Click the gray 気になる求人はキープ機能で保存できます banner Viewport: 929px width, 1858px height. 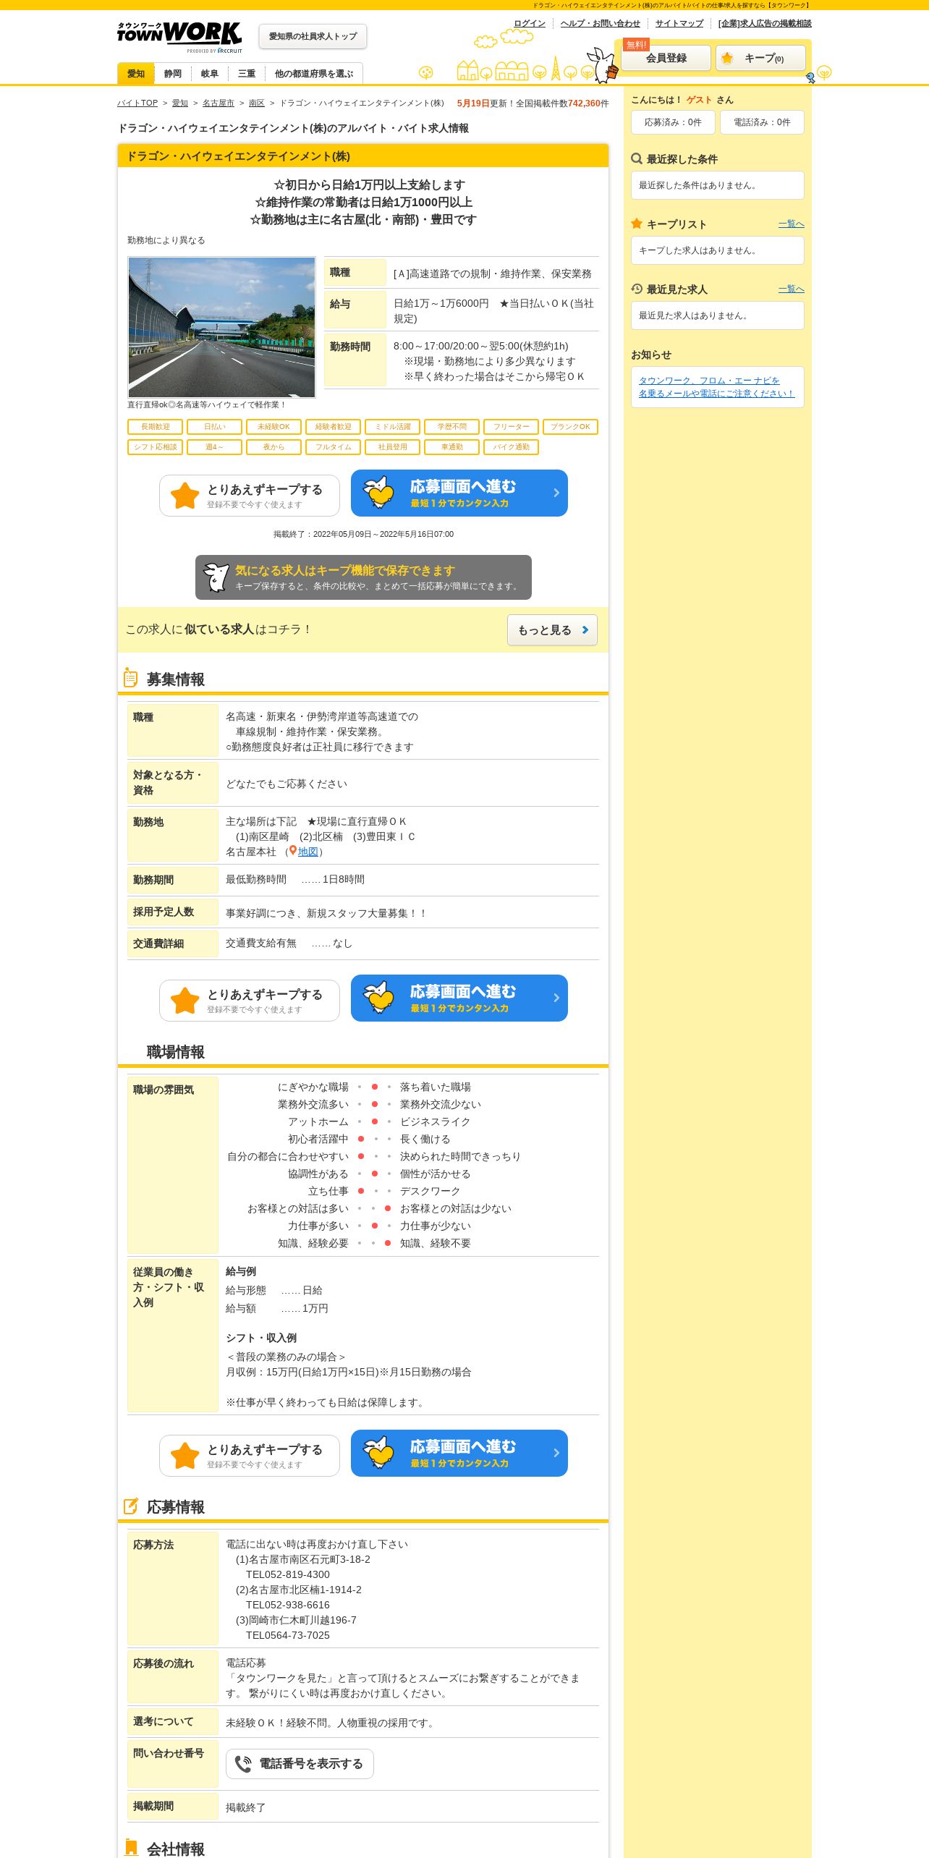(x=363, y=577)
